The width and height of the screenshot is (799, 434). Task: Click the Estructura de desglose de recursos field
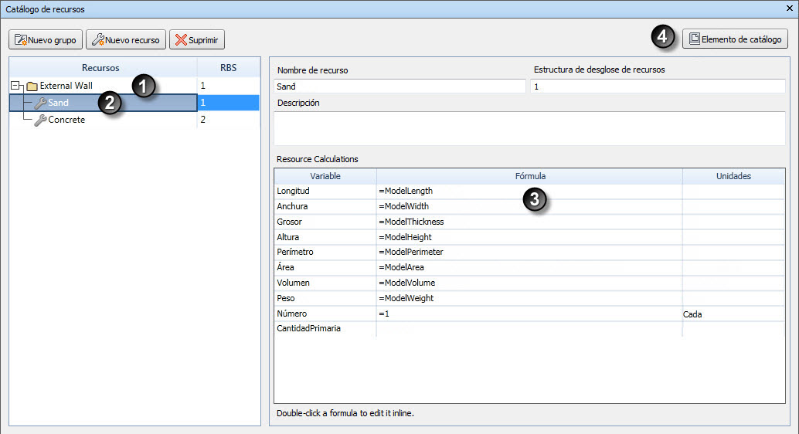click(x=658, y=86)
